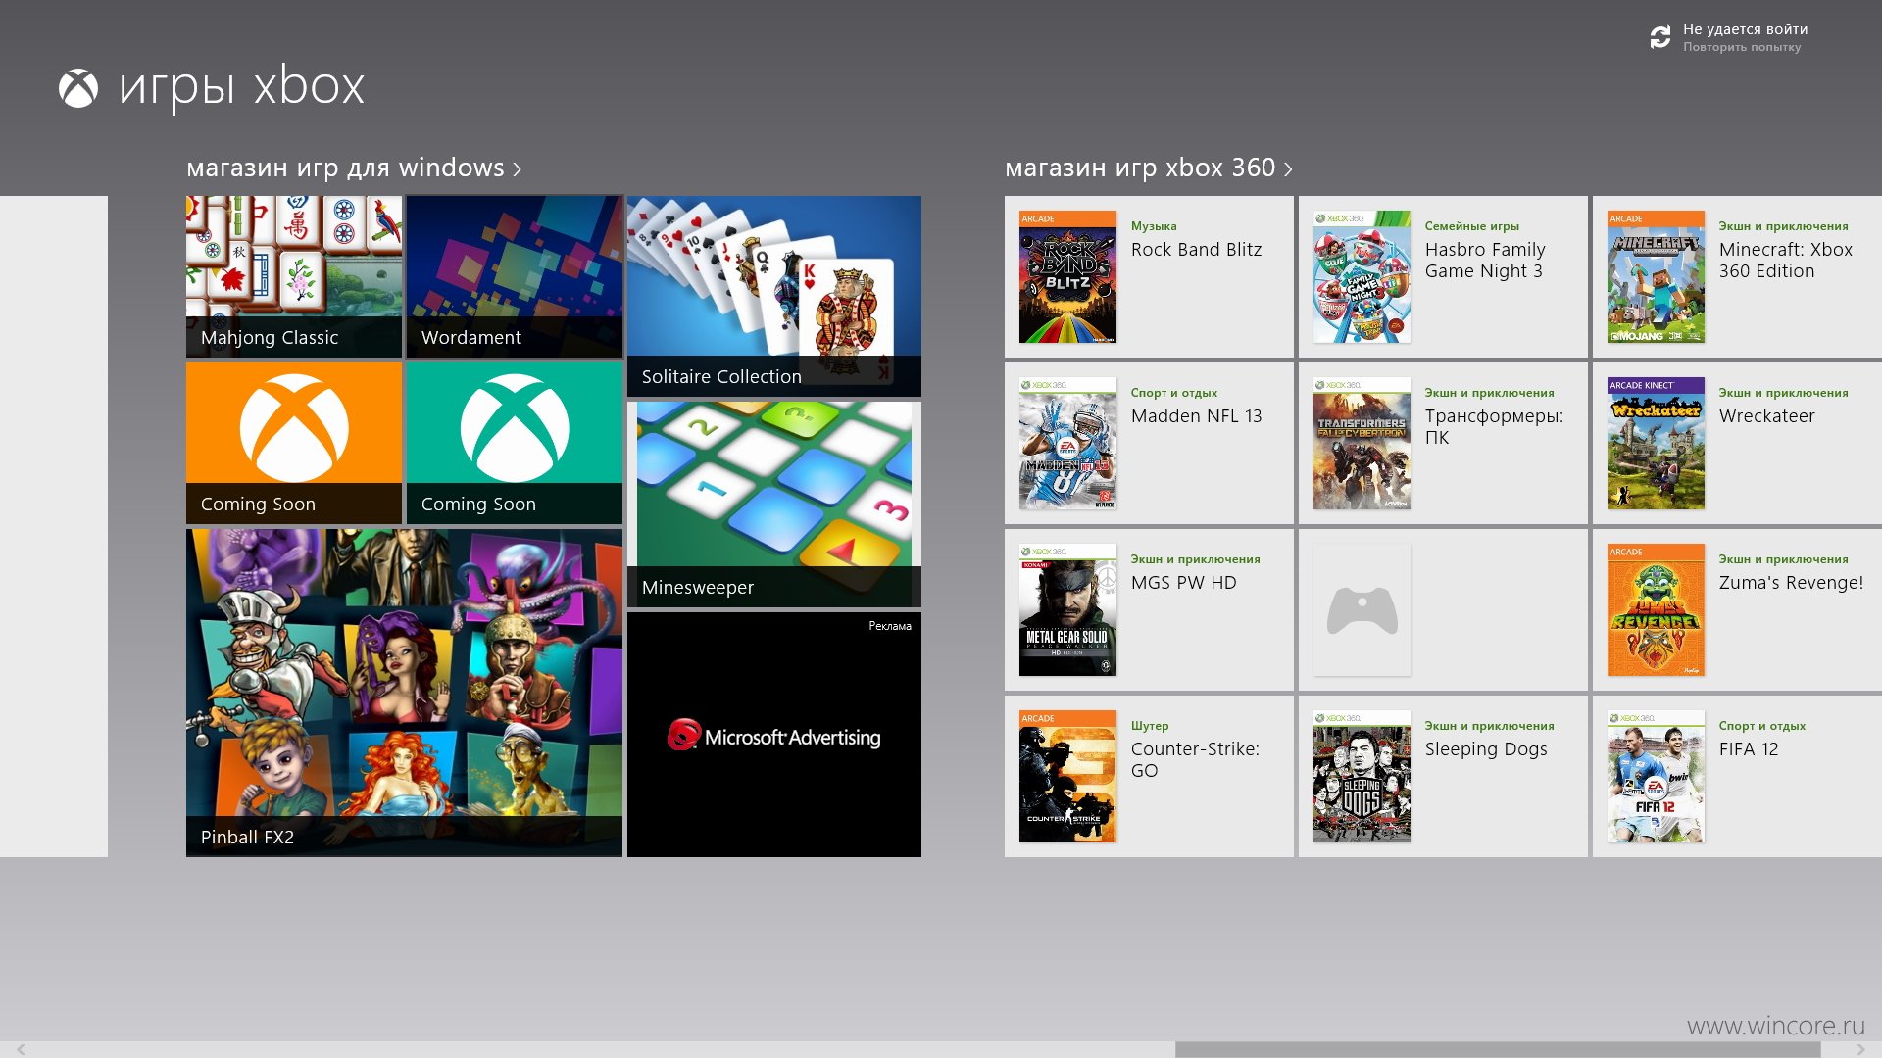Open the Mahjong Classic tile

tap(294, 276)
